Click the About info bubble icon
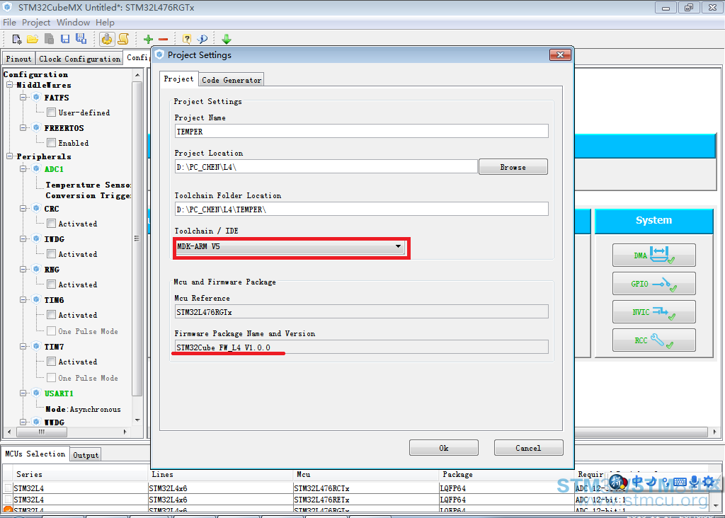This screenshot has width=725, height=518. (x=202, y=40)
